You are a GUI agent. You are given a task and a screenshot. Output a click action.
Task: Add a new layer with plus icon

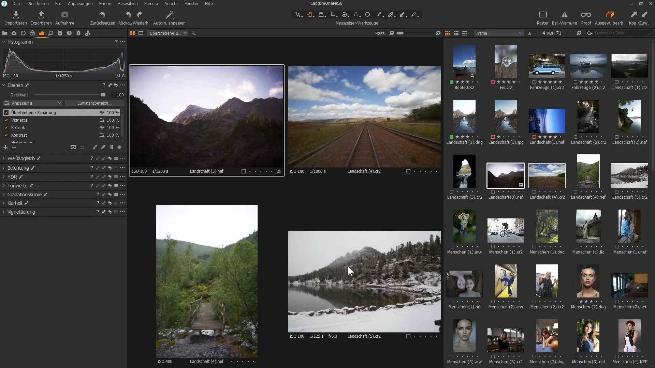tap(5, 147)
